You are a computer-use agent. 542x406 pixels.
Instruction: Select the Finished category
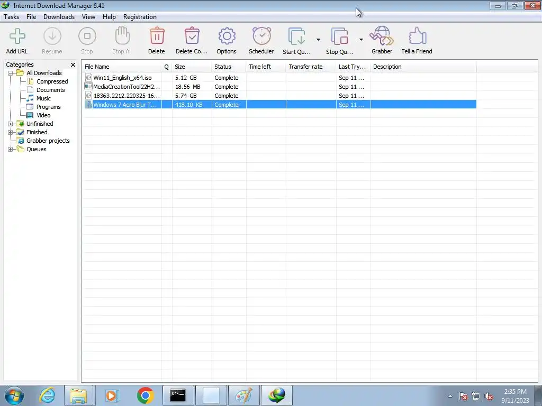tap(37, 132)
